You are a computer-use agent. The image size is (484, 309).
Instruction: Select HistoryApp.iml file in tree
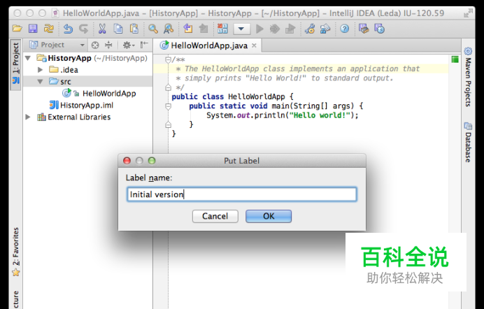(82, 105)
